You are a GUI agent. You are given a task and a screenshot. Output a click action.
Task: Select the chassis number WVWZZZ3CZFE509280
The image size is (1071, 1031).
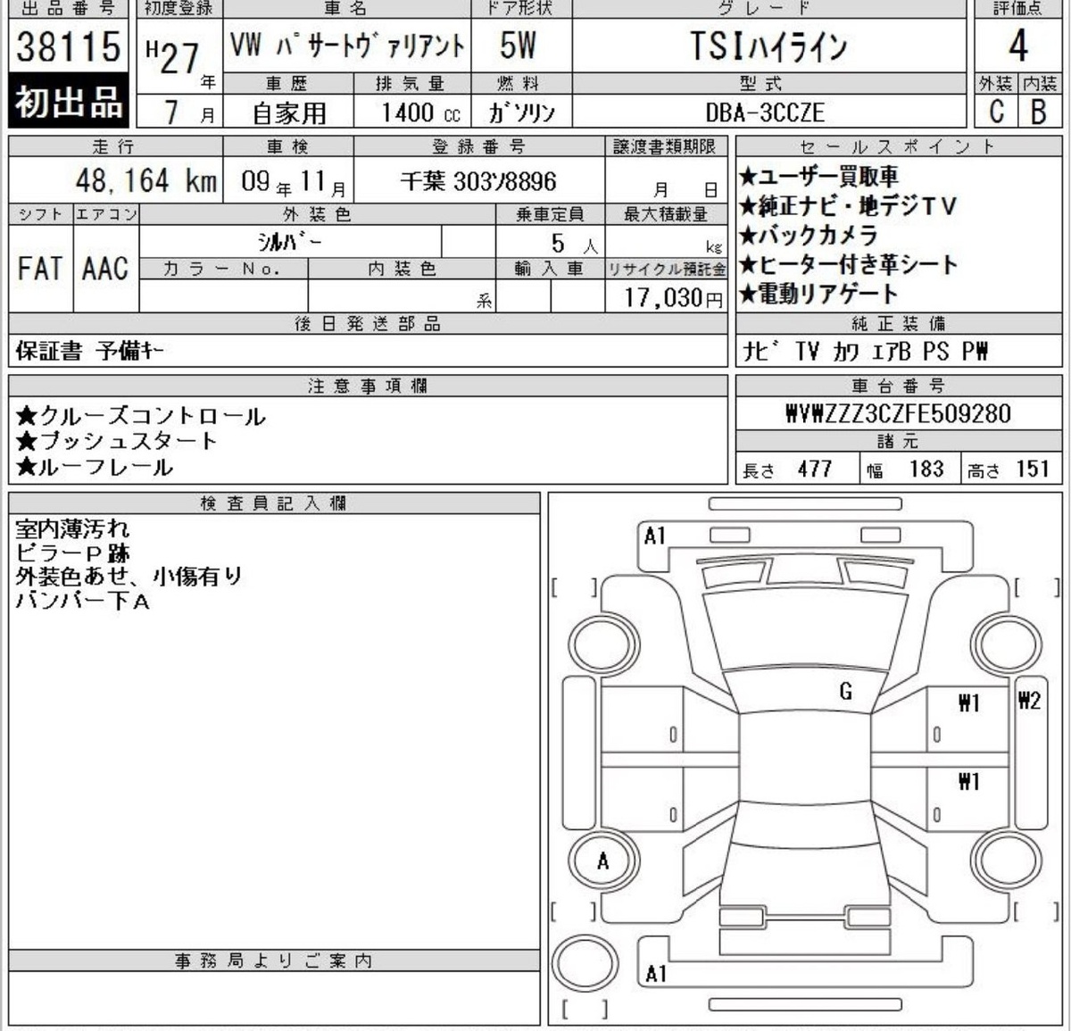coord(898,414)
